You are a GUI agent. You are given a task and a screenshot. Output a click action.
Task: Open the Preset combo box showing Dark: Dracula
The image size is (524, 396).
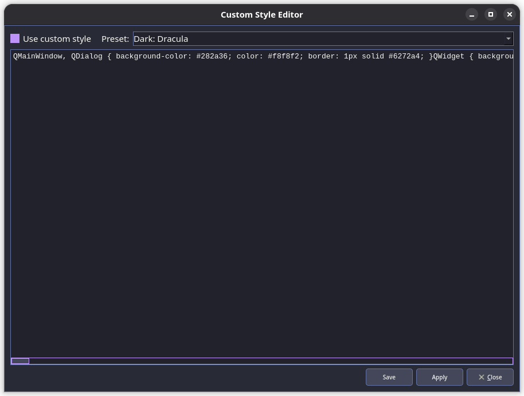coord(323,39)
